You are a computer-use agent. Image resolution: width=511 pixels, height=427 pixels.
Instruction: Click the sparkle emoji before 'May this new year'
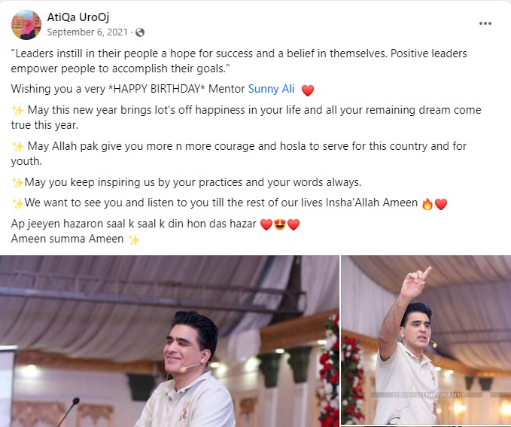(17, 111)
